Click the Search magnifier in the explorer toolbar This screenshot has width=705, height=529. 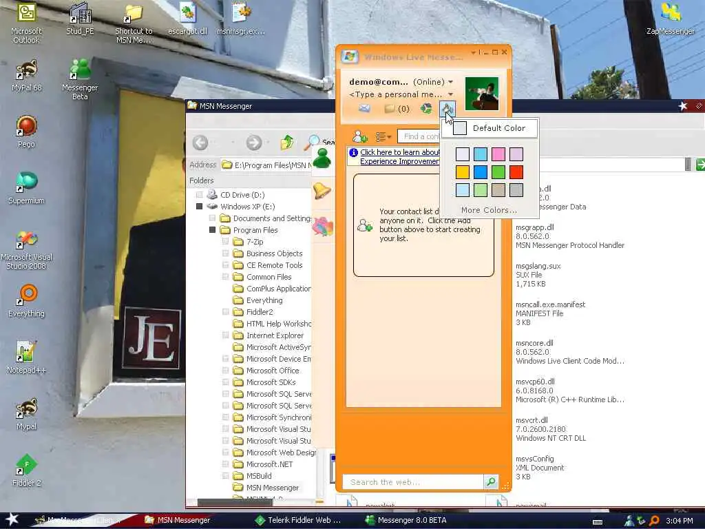[312, 143]
